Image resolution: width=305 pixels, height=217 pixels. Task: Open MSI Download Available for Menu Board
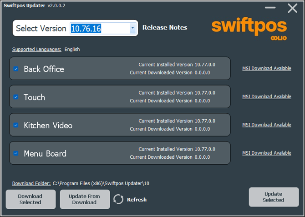(266, 153)
